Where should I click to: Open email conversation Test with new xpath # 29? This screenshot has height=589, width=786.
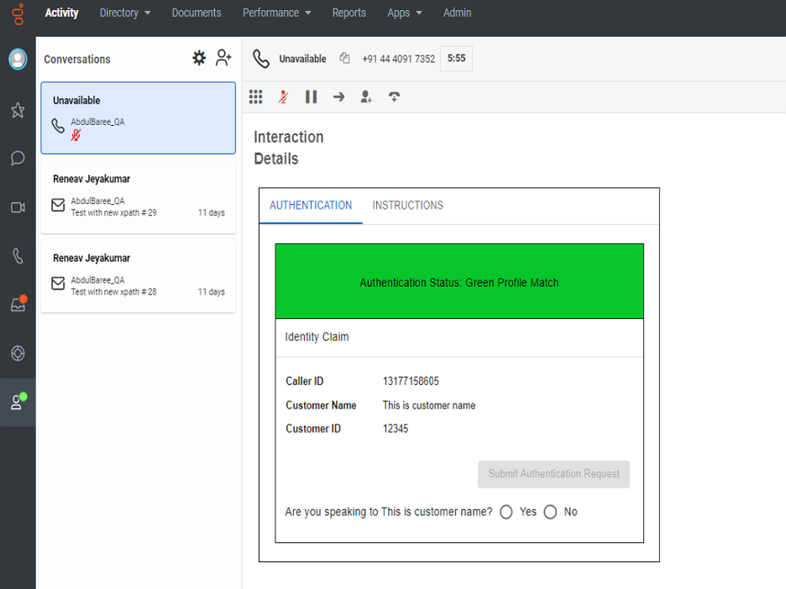pyautogui.click(x=139, y=196)
